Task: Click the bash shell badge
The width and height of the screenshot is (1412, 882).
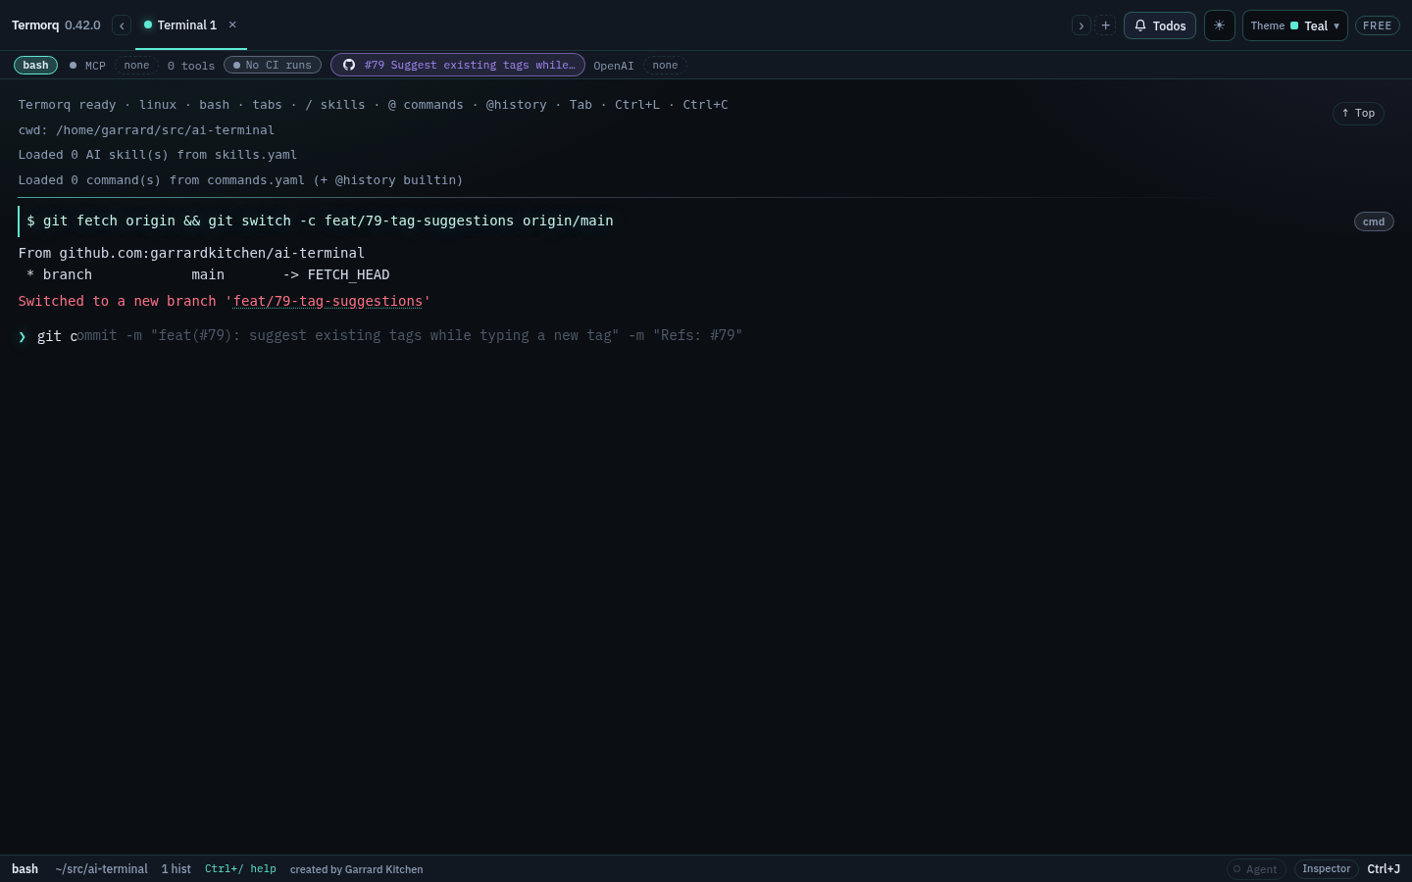Action: (x=35, y=66)
